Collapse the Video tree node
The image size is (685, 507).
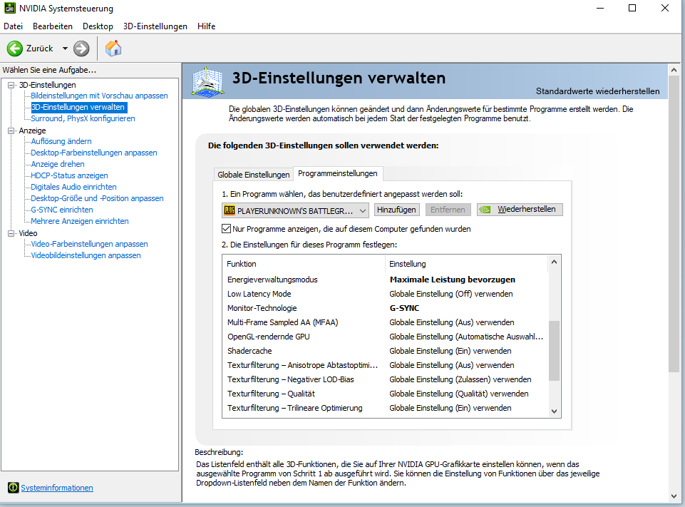click(x=11, y=233)
